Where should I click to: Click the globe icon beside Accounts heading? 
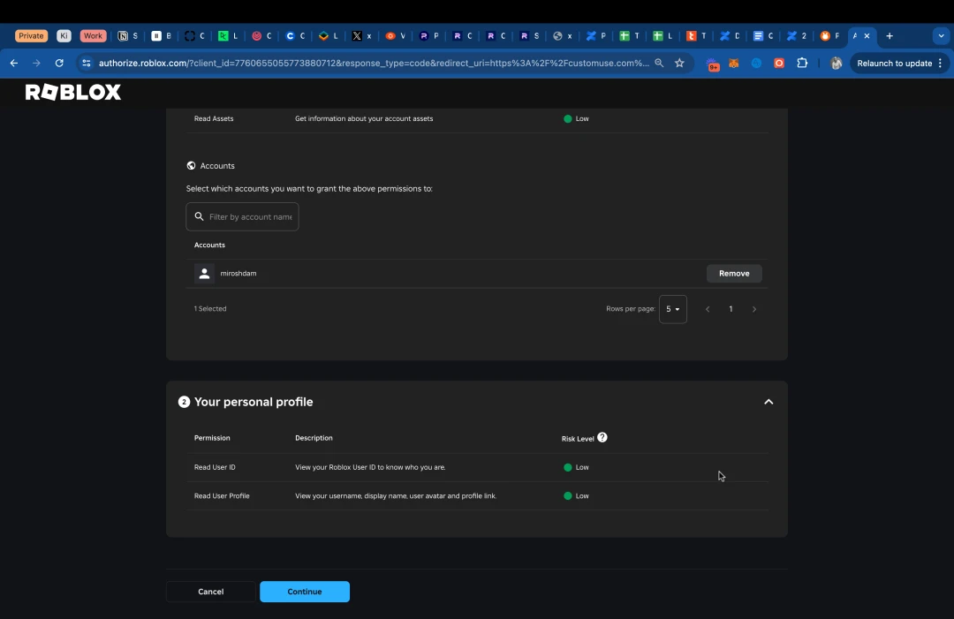click(x=191, y=166)
